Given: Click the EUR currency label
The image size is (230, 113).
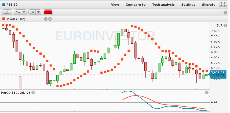Looking at the screenshot, I should pos(220,25).
